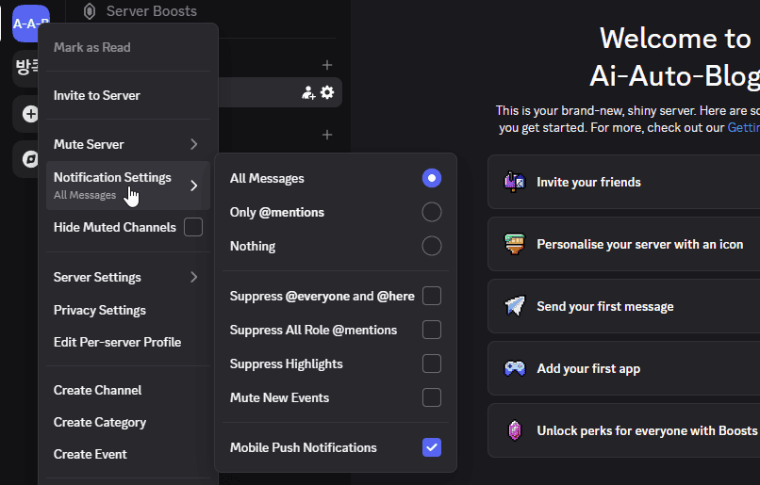Tick the Hide Muted Channels checkbox
The height and width of the screenshot is (485, 760).
pyautogui.click(x=193, y=227)
